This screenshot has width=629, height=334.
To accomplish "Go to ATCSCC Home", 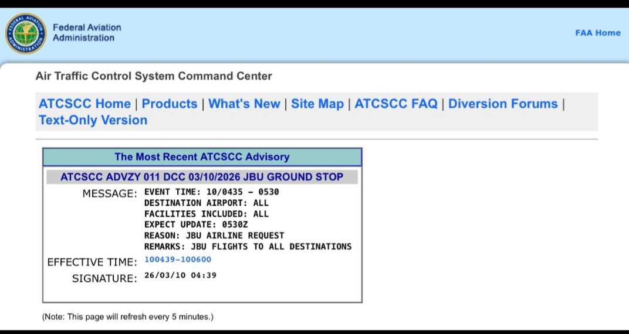I will point(84,104).
